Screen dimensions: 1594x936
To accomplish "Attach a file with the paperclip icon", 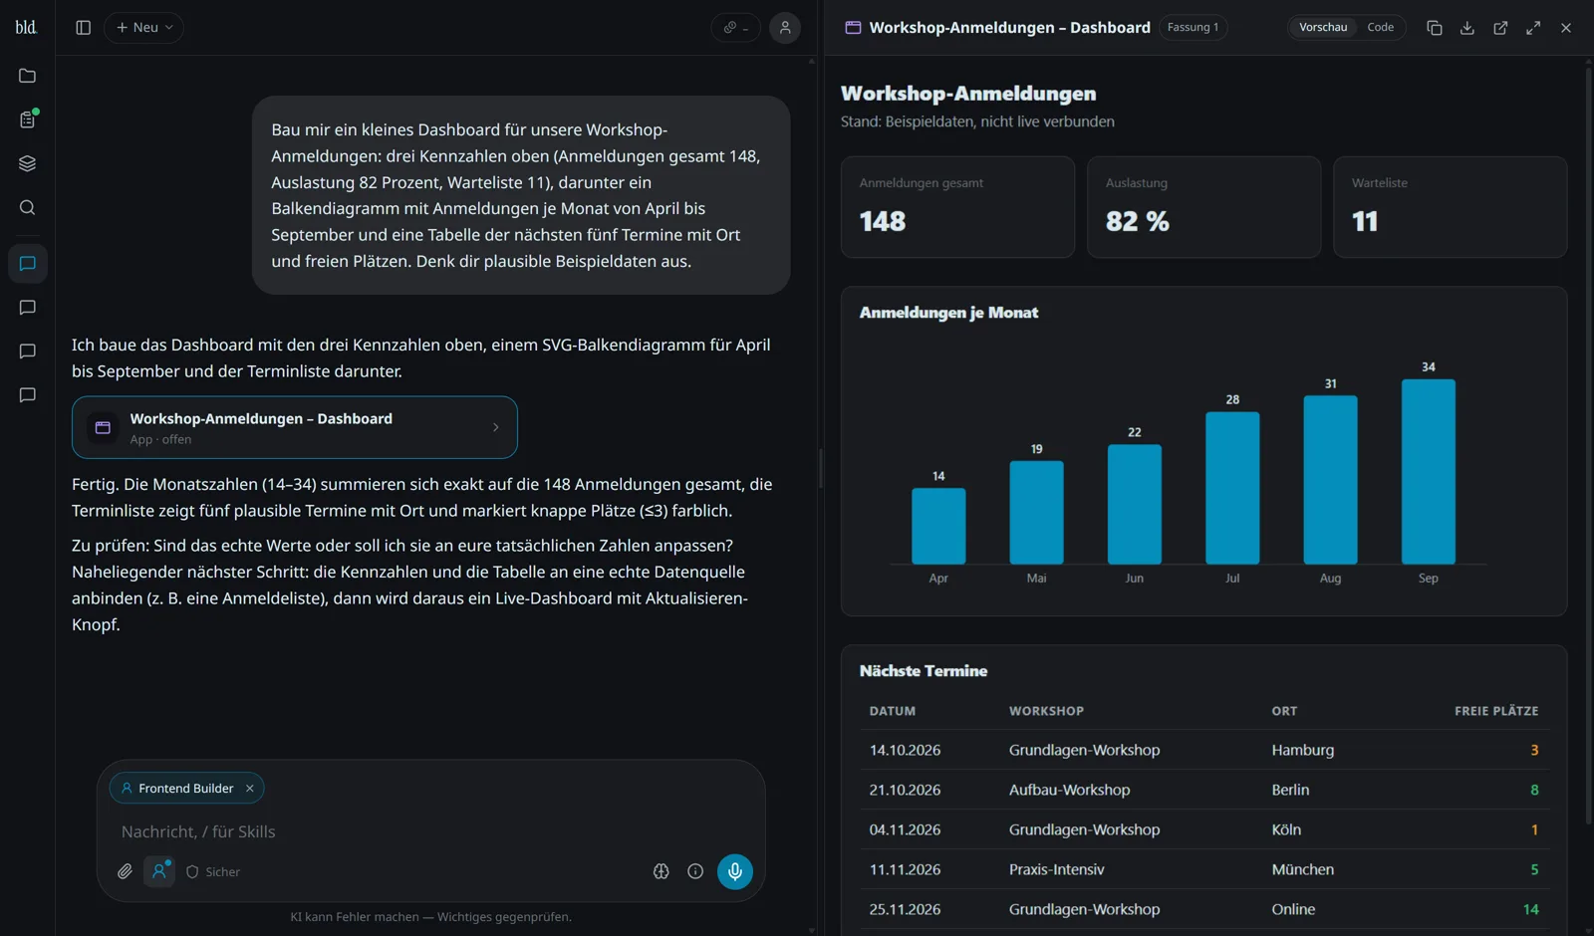I will (x=125, y=872).
